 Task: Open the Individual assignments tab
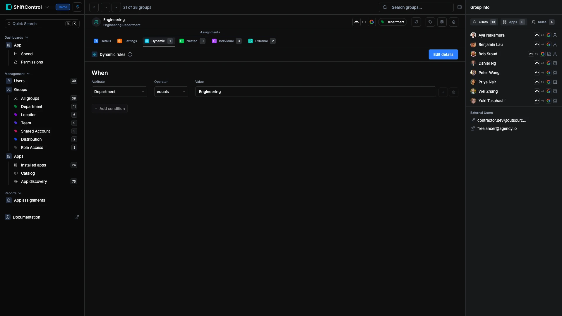click(x=226, y=41)
